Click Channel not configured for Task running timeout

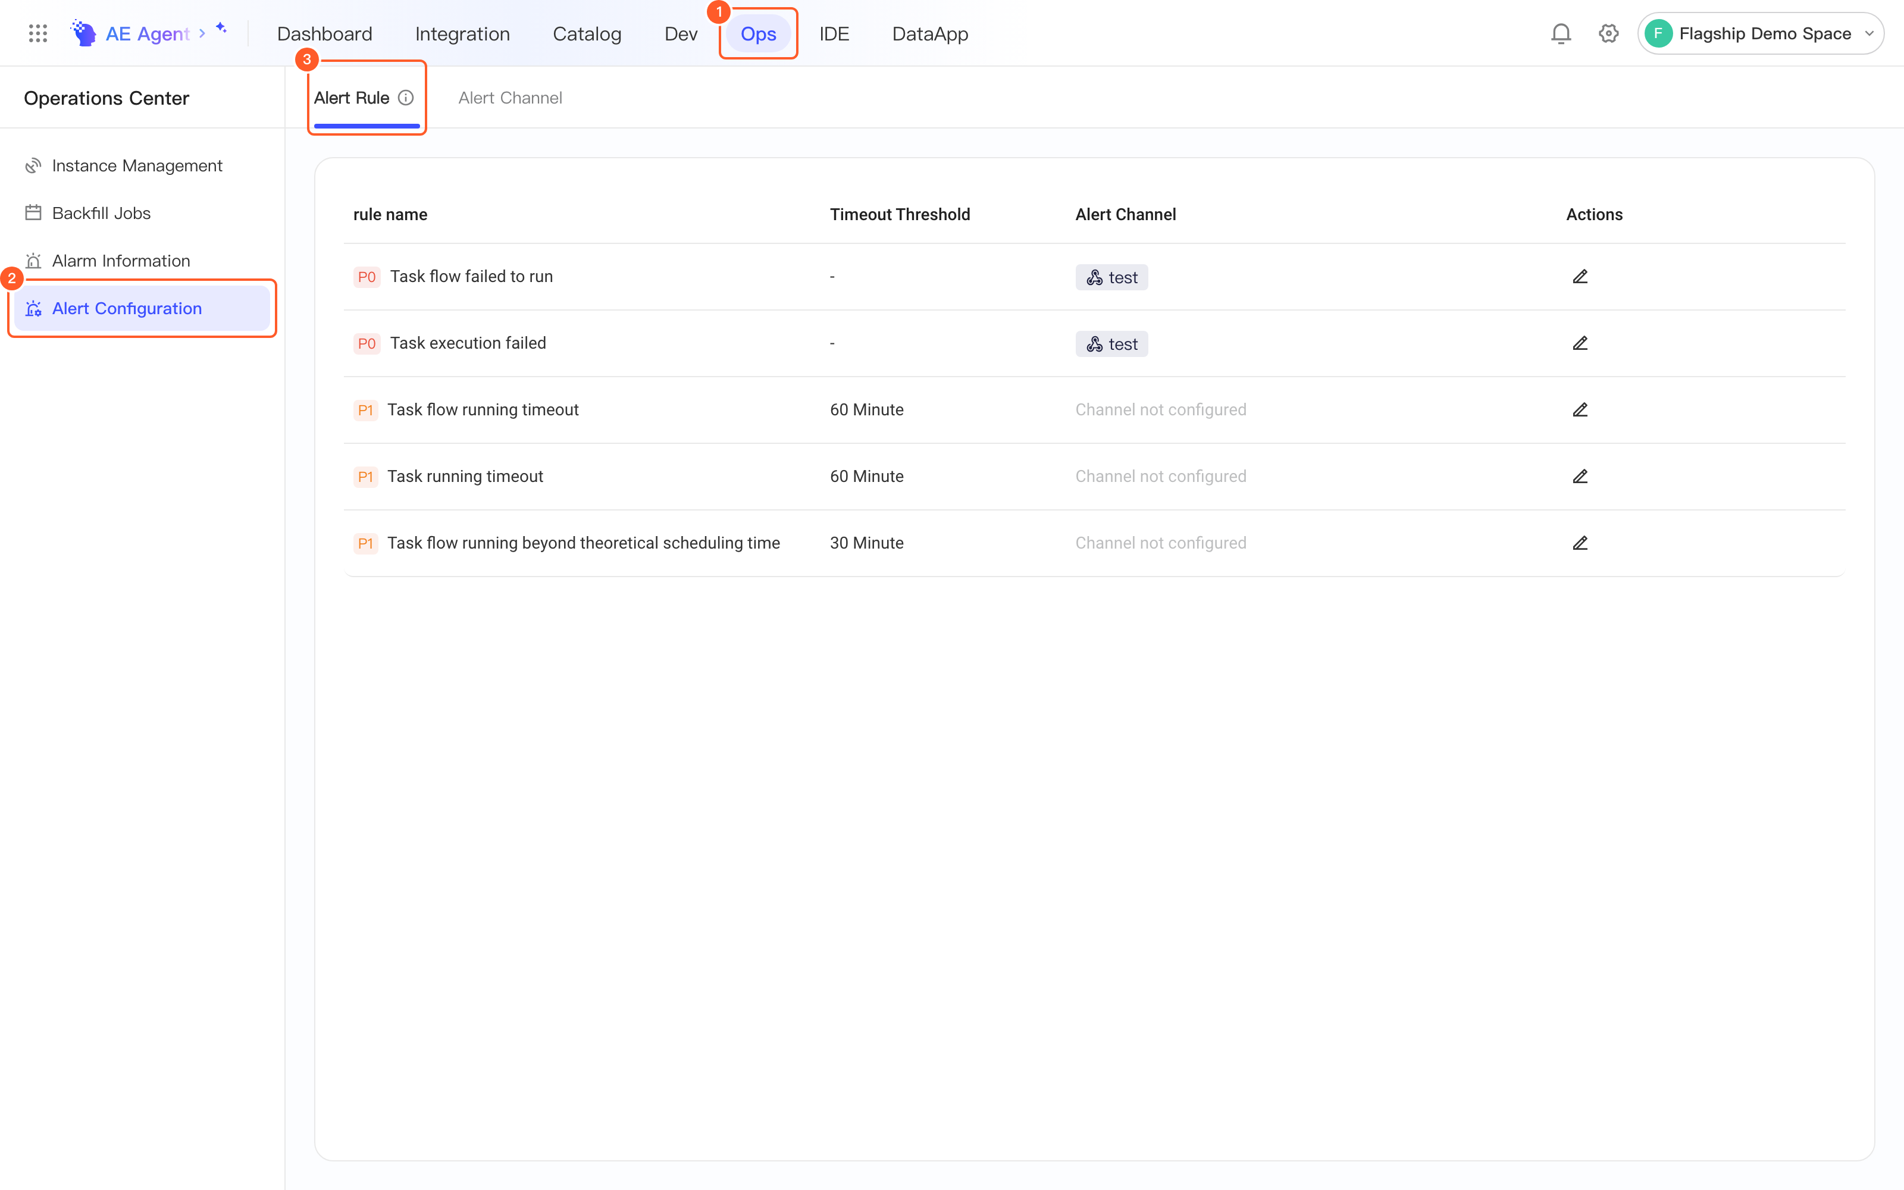[x=1160, y=476]
